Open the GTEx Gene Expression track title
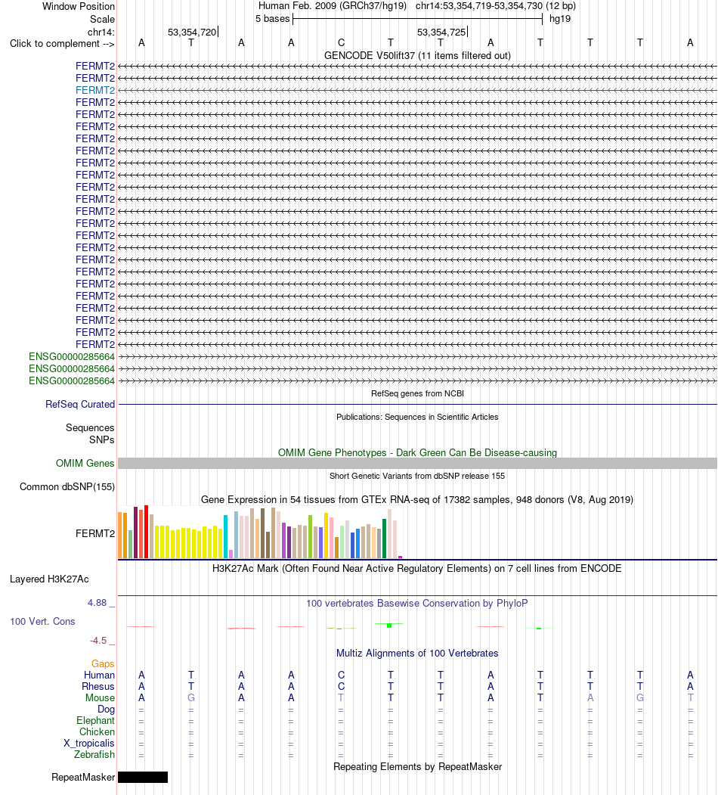 (x=417, y=499)
